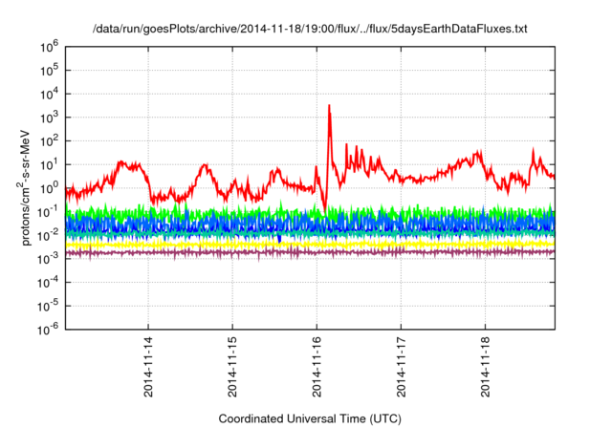Click the protons/cm2-s-sr-MeV y-axis title
This screenshot has height=428, width=612.
click(25, 188)
